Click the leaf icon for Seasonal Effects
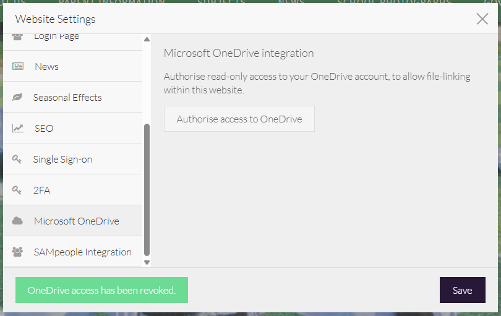The width and height of the screenshot is (501, 316). (x=18, y=97)
